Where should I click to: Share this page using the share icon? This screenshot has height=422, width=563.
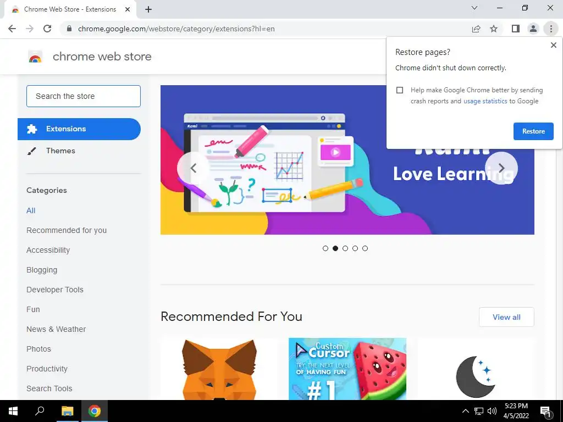tap(476, 29)
